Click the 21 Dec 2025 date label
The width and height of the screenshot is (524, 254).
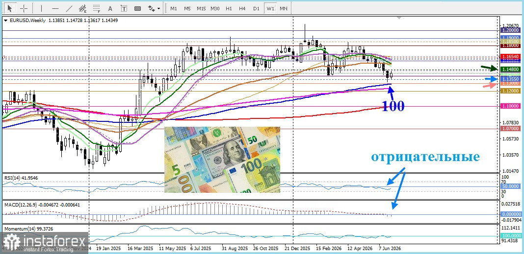point(297,249)
